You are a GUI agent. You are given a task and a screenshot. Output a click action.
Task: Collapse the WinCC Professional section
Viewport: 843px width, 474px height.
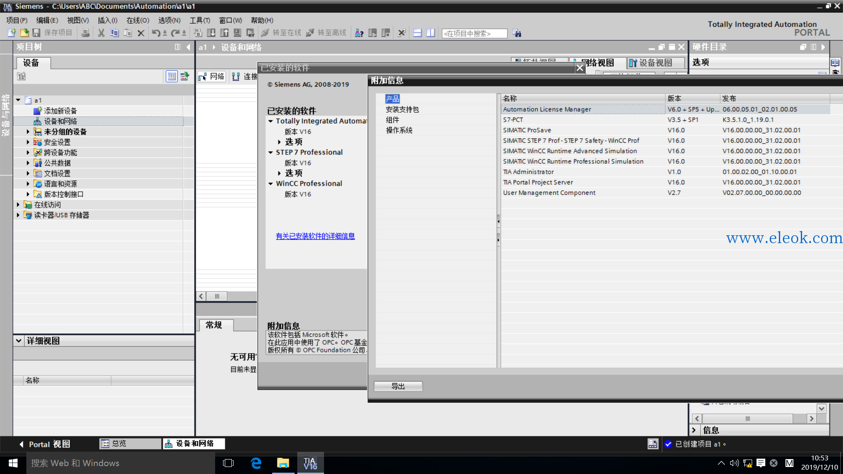[270, 184]
